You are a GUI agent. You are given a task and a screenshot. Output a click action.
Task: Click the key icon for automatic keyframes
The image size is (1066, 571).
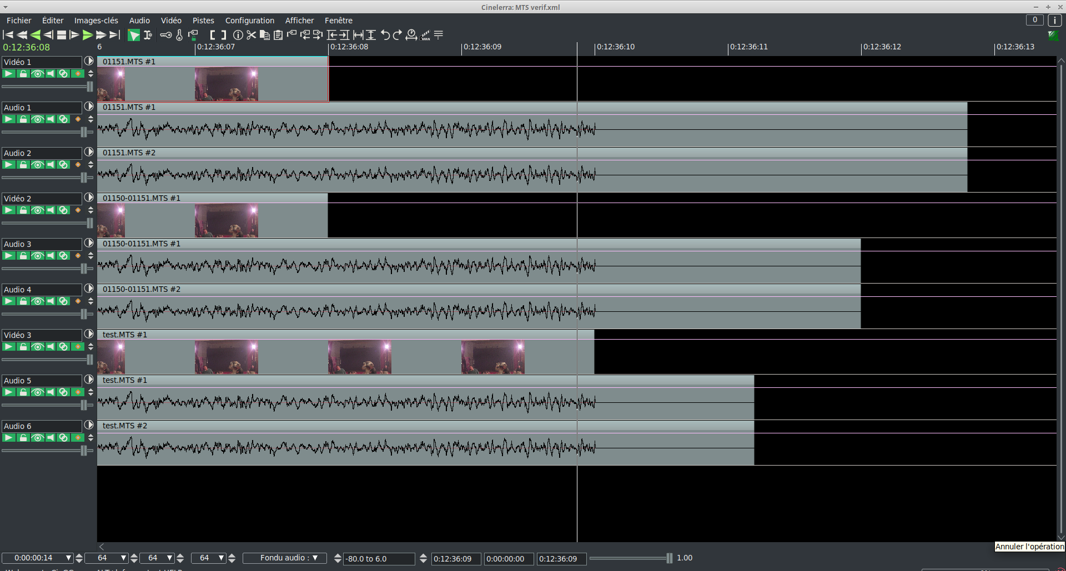click(165, 35)
